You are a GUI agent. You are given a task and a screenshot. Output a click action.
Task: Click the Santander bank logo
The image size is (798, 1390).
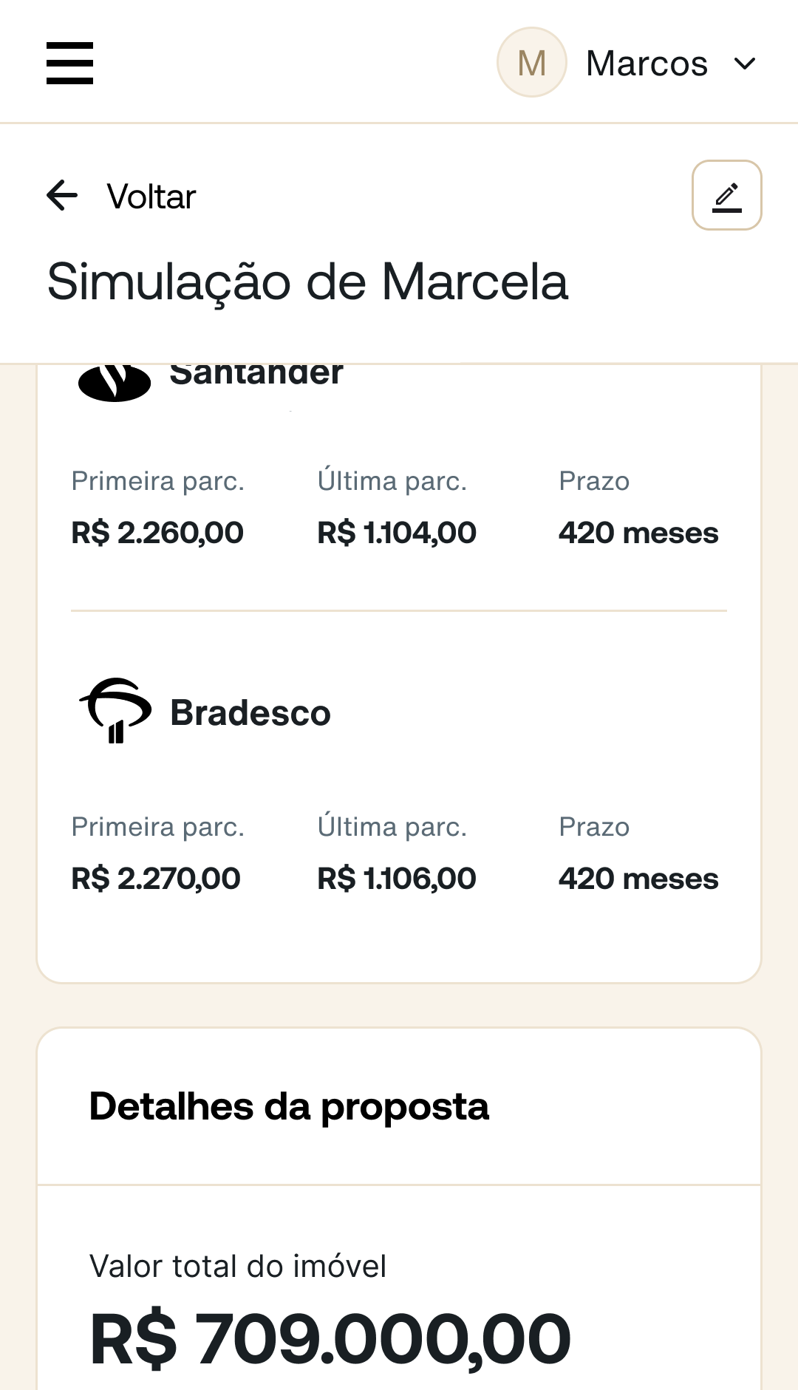[x=115, y=381]
